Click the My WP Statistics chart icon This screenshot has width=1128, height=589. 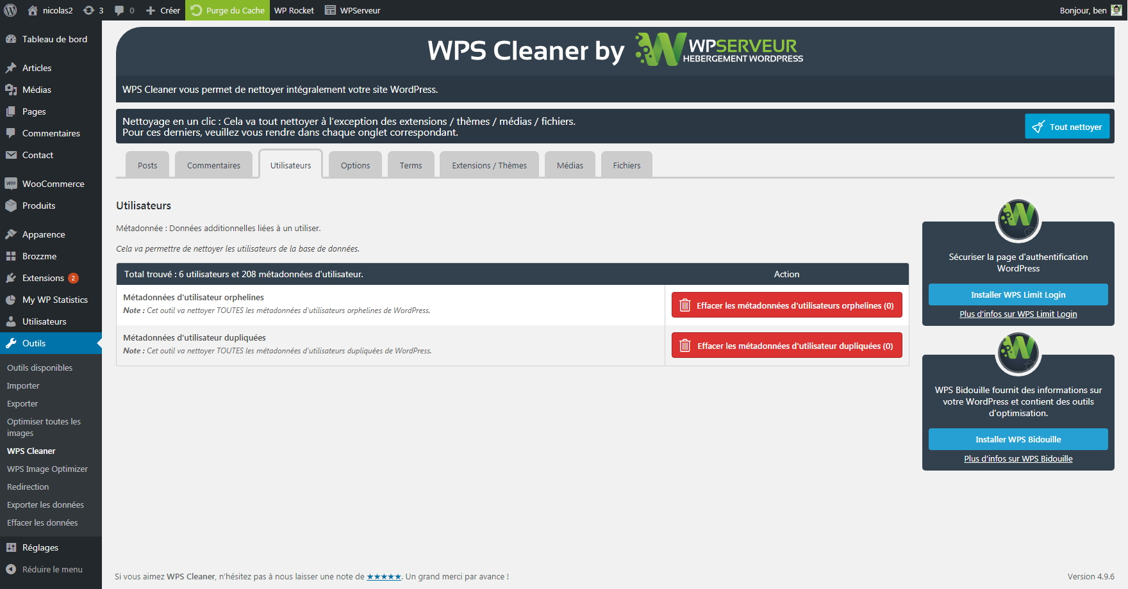(x=11, y=300)
